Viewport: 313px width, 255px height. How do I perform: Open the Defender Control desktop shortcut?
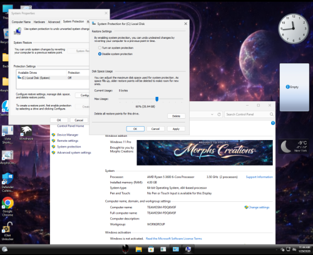[x=8, y=182]
